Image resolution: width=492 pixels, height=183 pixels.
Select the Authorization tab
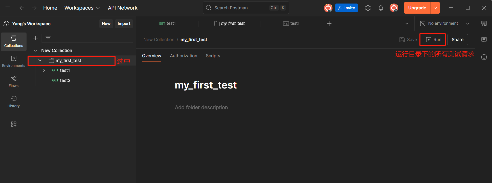(x=184, y=56)
